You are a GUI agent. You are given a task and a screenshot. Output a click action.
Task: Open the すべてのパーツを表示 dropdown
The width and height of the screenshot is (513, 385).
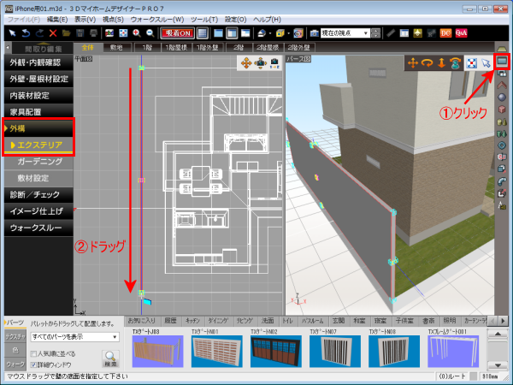coord(77,338)
